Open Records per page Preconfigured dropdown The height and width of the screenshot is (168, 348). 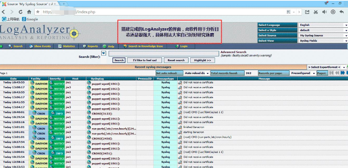303,73
